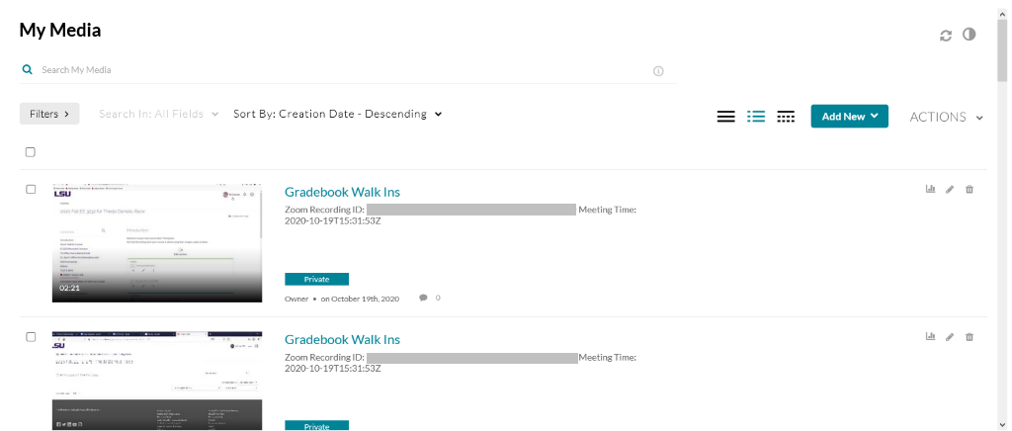Toggle the high contrast mode icon

coord(969,35)
